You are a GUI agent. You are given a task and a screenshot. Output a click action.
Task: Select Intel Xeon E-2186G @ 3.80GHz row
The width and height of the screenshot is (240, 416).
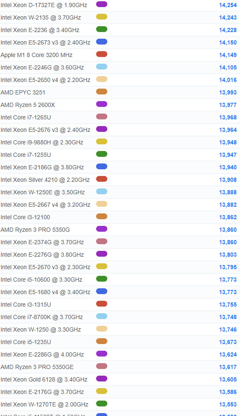tap(120, 167)
